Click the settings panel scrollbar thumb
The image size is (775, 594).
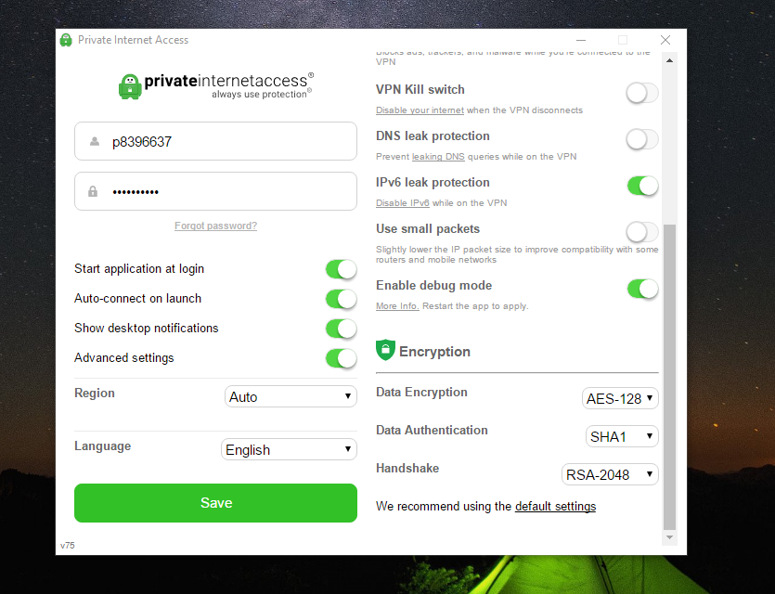tap(669, 377)
